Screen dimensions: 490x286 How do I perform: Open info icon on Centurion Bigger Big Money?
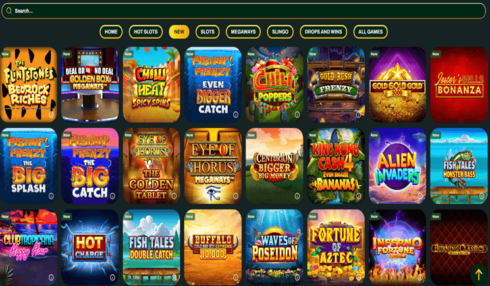tap(297, 196)
